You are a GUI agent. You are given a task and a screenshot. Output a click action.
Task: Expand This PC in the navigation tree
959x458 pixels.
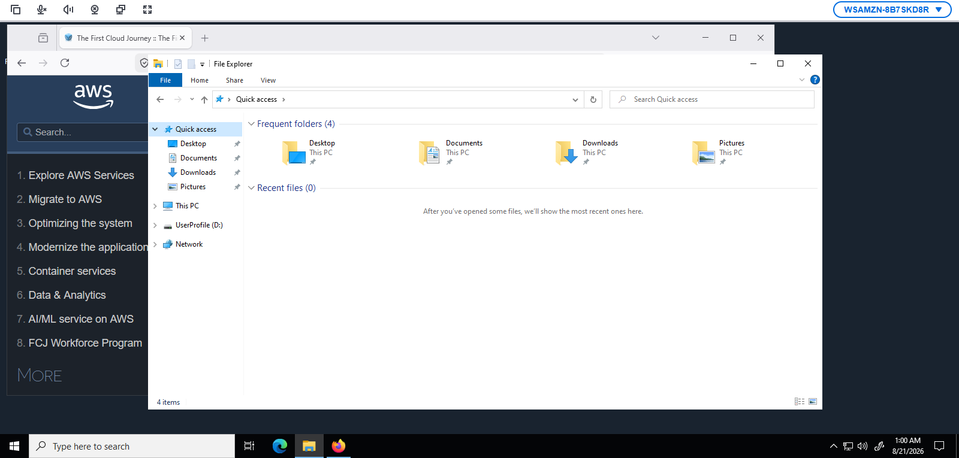tap(155, 206)
